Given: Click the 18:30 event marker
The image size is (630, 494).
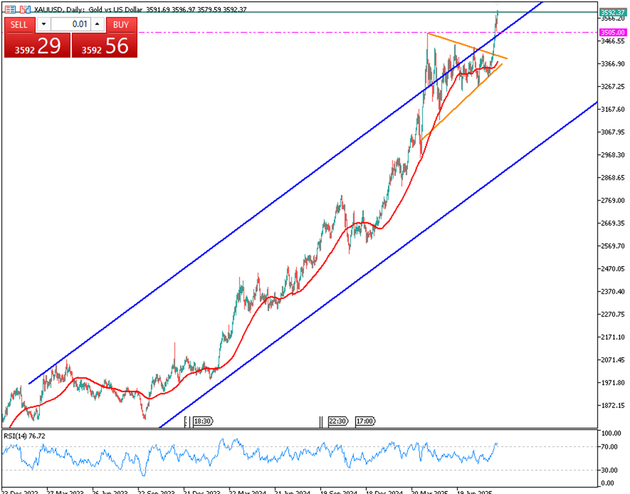Looking at the screenshot, I should 202,421.
